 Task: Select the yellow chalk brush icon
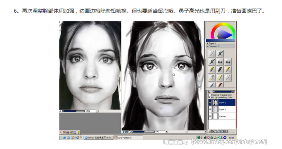tap(220, 78)
